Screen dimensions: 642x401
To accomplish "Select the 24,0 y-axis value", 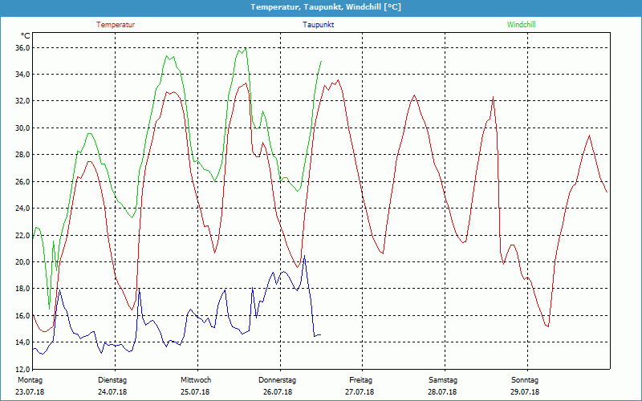I will (x=23, y=209).
